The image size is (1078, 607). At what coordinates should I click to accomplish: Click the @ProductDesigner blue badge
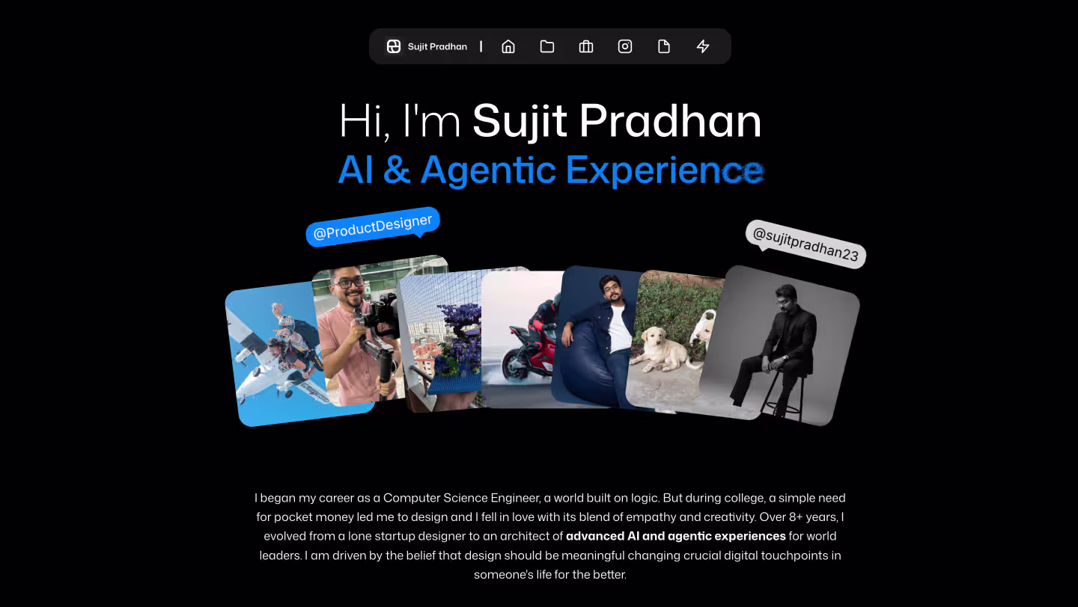372,227
